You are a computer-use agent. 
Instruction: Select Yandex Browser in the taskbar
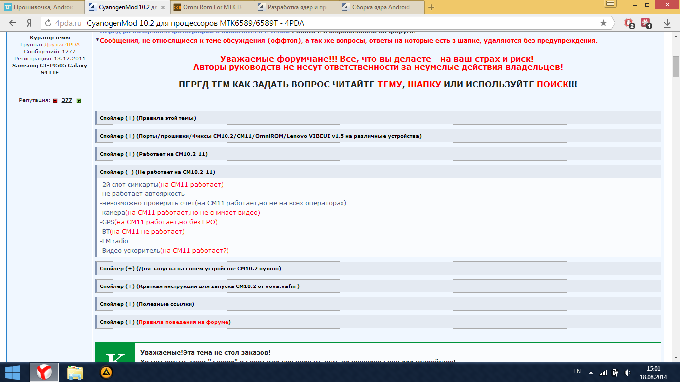pos(44,372)
